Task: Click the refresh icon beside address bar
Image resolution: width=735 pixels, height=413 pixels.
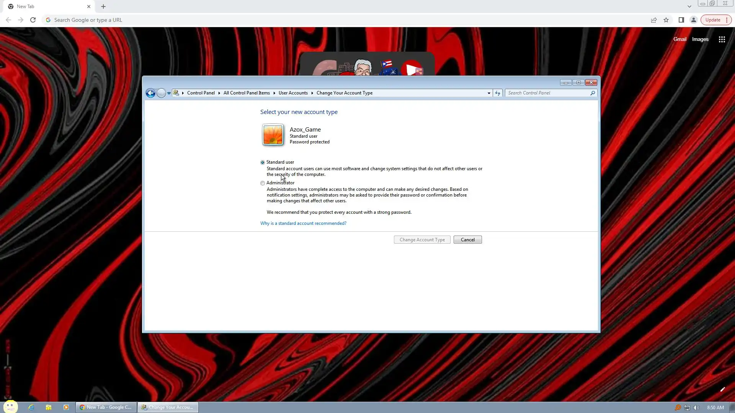Action: [497, 93]
